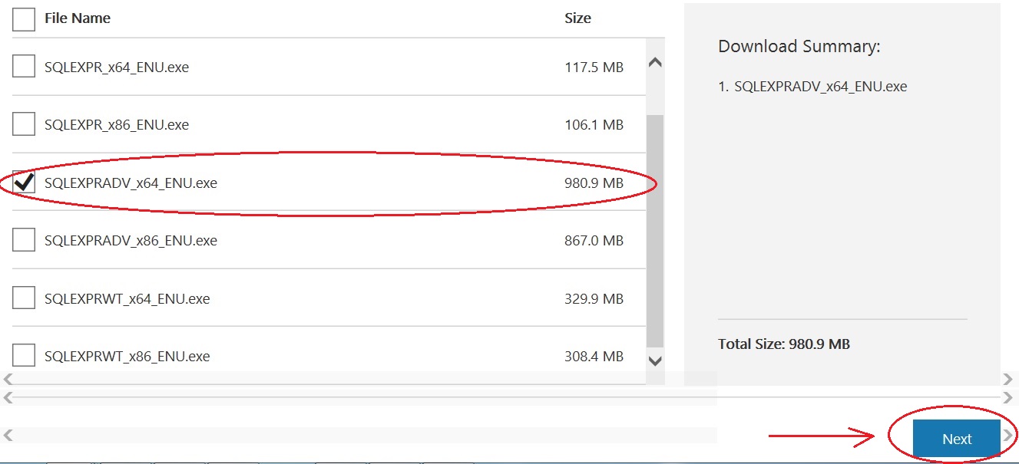Viewport: 1019px width, 464px height.
Task: Select the SQLEXPRWT_x64_ENU.exe file name
Action: (x=127, y=299)
